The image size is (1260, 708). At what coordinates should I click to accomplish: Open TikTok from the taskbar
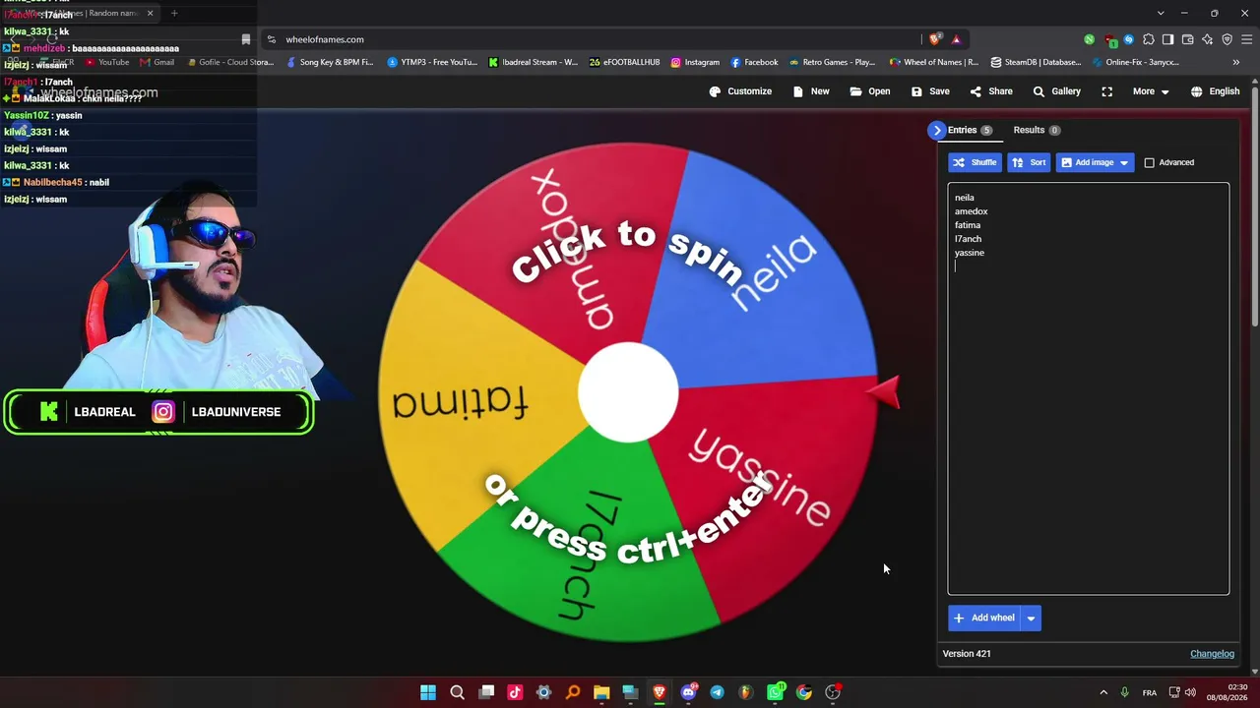[515, 692]
